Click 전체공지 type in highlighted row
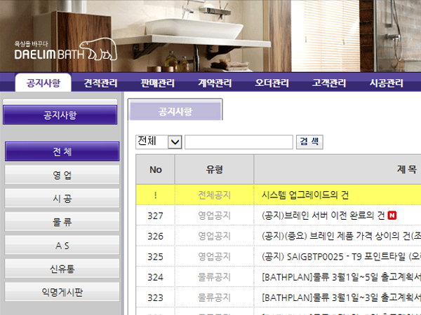421x315 pixels. pyautogui.click(x=214, y=195)
